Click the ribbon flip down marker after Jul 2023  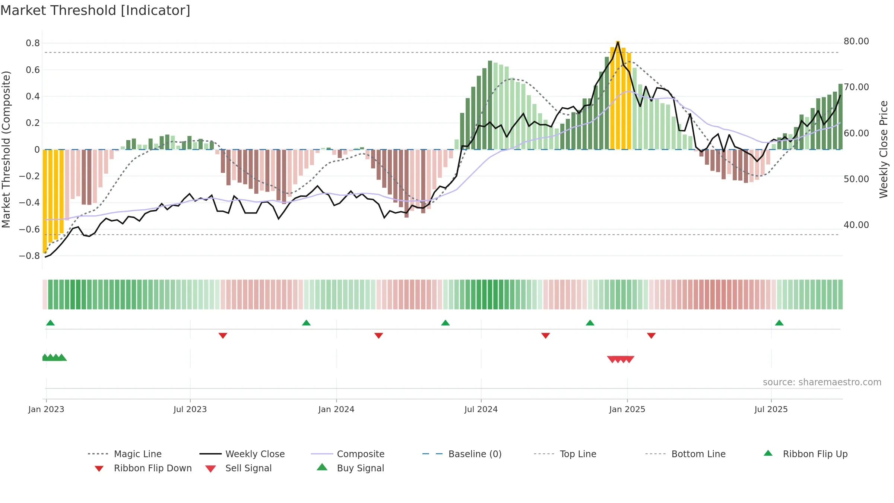coord(223,336)
